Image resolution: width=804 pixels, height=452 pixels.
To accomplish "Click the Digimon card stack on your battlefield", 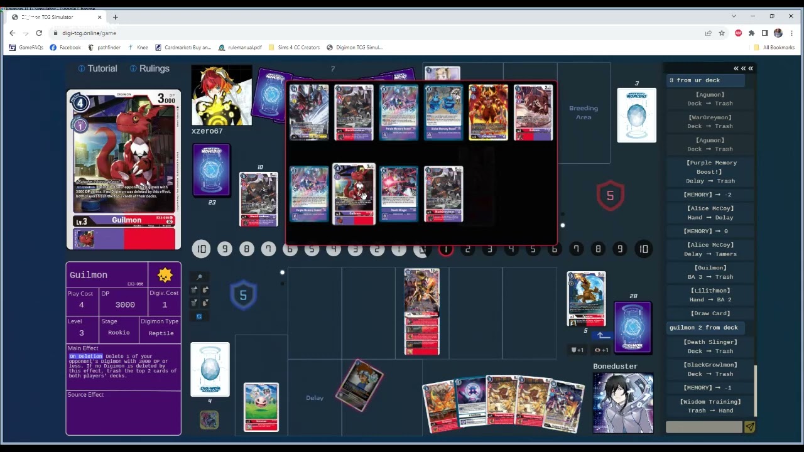I will coord(421,312).
